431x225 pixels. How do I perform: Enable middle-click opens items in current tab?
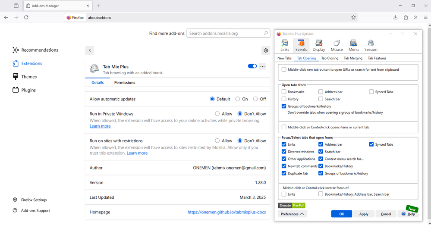(284, 127)
